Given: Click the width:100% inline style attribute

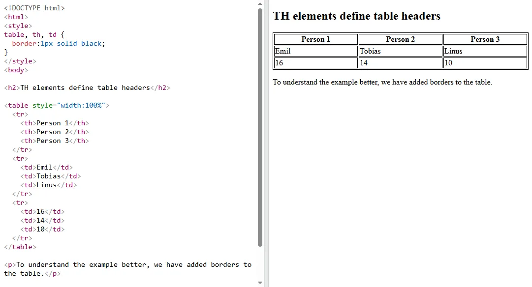Looking at the screenshot, I should 70,105.
